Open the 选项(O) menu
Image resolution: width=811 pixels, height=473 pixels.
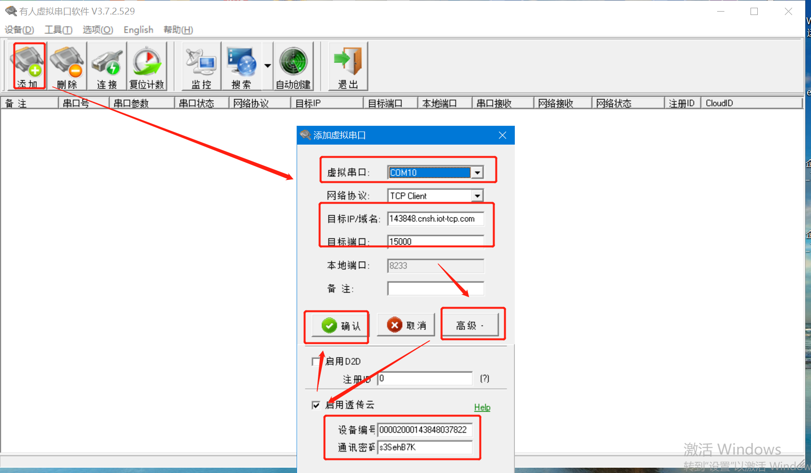point(98,30)
